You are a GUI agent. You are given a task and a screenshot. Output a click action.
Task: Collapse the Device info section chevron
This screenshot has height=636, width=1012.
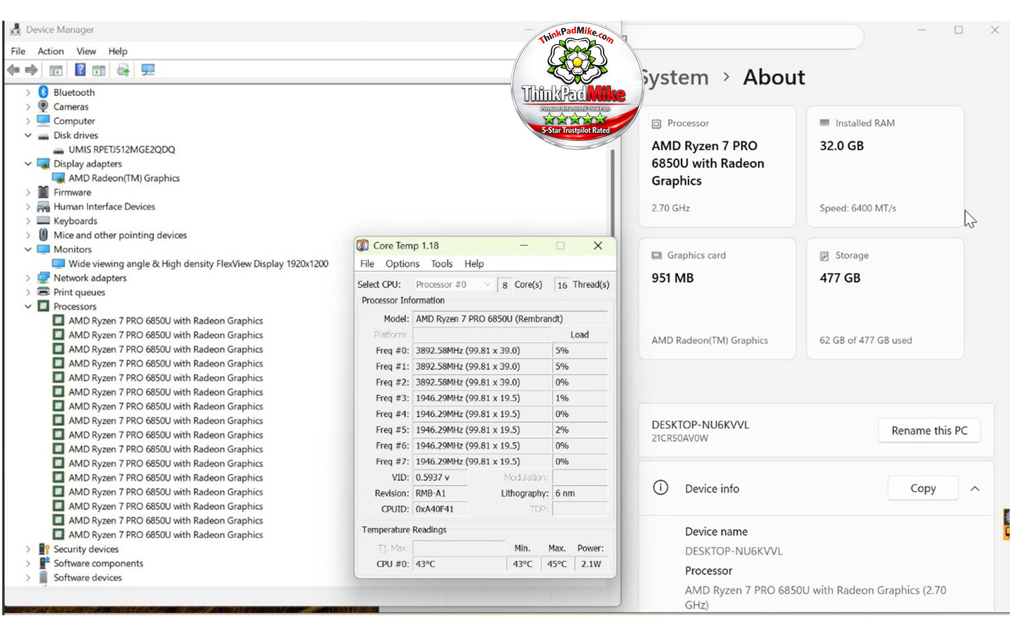pyautogui.click(x=975, y=489)
